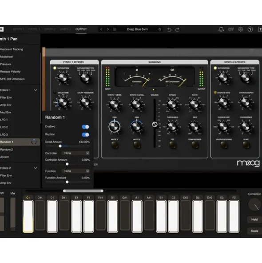Click the undo arrow icon

(x=169, y=29)
